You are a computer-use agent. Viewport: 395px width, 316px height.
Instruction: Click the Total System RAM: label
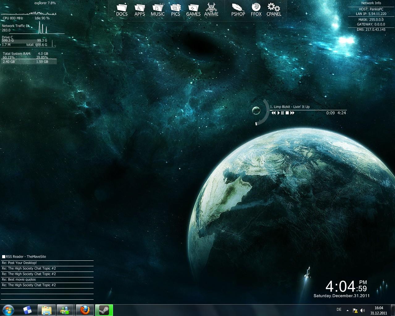(x=17, y=54)
